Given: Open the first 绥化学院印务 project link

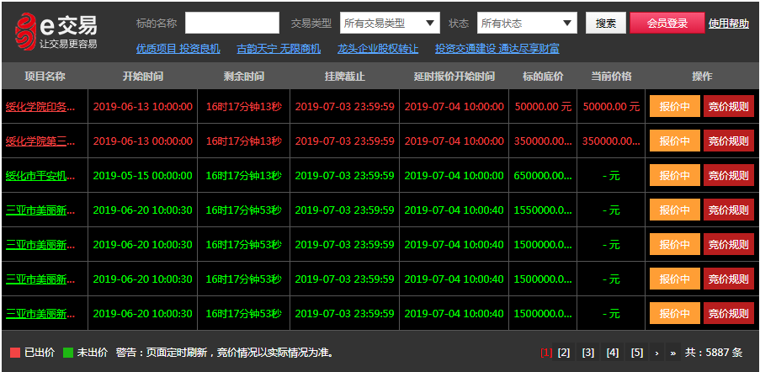Looking at the screenshot, I should tap(40, 107).
